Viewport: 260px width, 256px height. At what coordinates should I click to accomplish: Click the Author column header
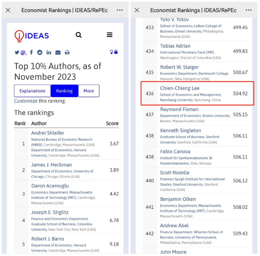pyautogui.click(x=39, y=123)
